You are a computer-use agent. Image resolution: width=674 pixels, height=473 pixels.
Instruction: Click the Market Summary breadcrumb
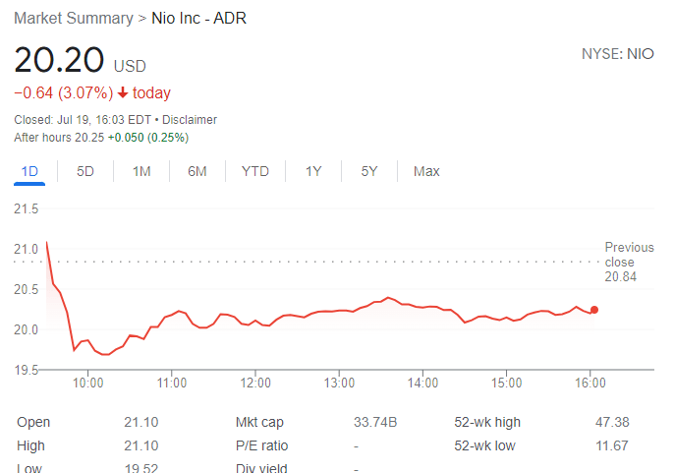point(74,19)
